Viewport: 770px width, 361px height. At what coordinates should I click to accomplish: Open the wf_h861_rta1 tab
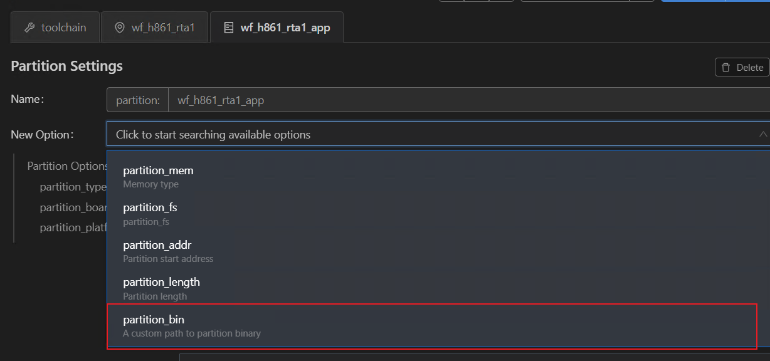pos(162,28)
